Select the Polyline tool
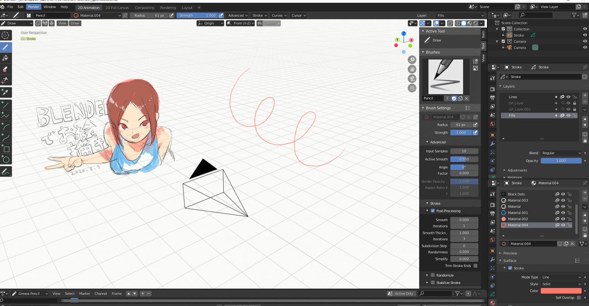The width and height of the screenshot is (589, 306). click(x=6, y=115)
